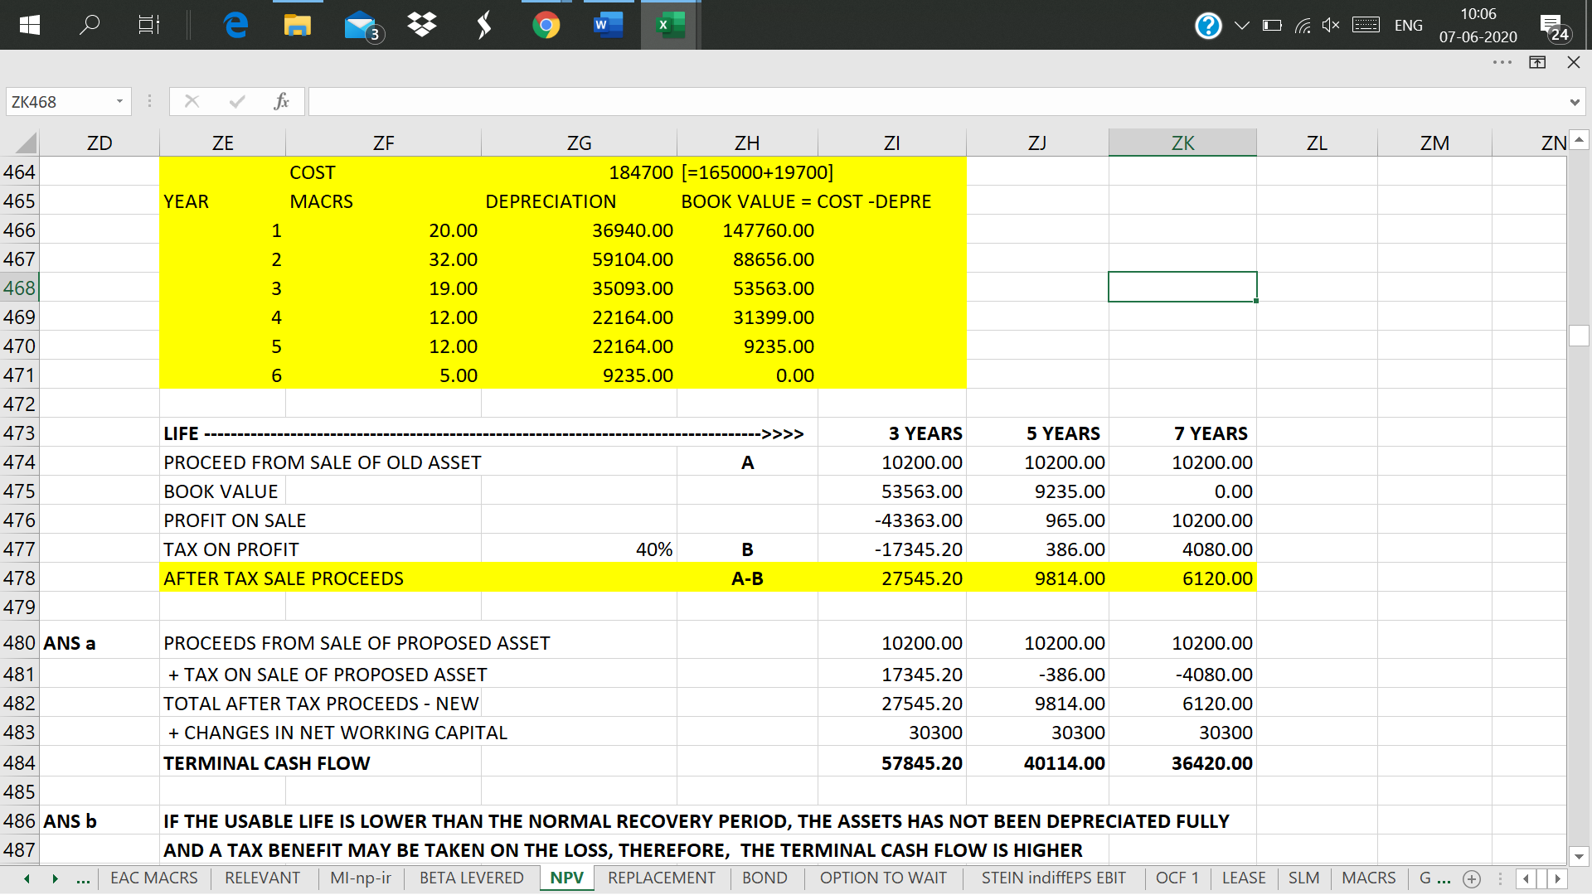
Task: Open the ribbon display options icon
Action: click(1536, 62)
